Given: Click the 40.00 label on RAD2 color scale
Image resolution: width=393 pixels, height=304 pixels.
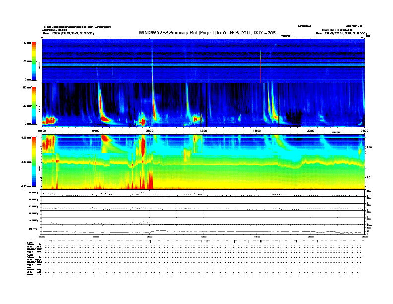Looking at the screenshot, I should [x=27, y=43].
